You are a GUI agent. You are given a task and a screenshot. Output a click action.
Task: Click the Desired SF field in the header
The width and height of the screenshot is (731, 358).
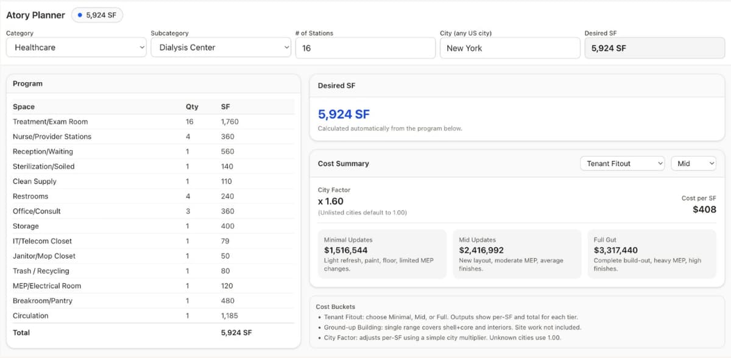tap(654, 47)
